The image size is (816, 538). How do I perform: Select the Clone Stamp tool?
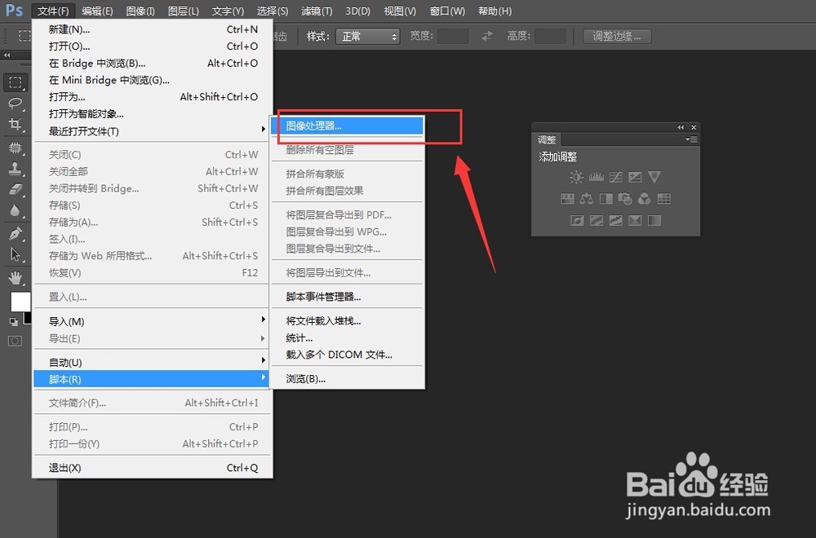[x=16, y=169]
